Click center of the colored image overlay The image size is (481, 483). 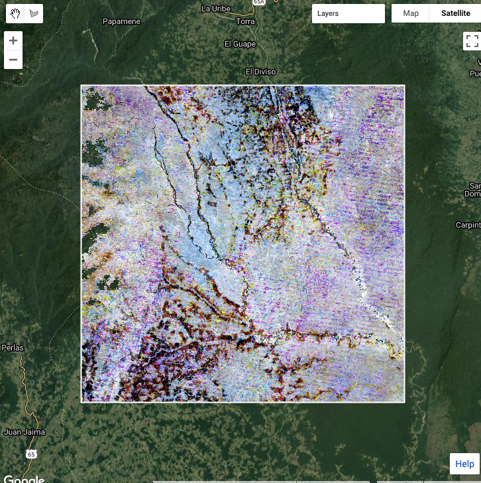point(242,243)
